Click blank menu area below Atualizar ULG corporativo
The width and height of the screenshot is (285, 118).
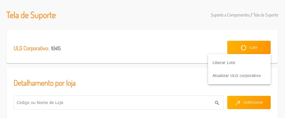tap(239, 82)
